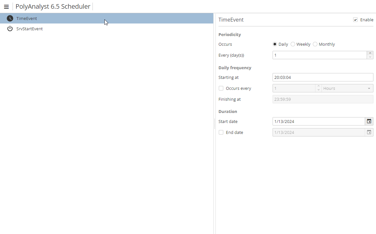The image size is (376, 234).
Task: Open the hamburger menu icon
Action: (x=6, y=6)
